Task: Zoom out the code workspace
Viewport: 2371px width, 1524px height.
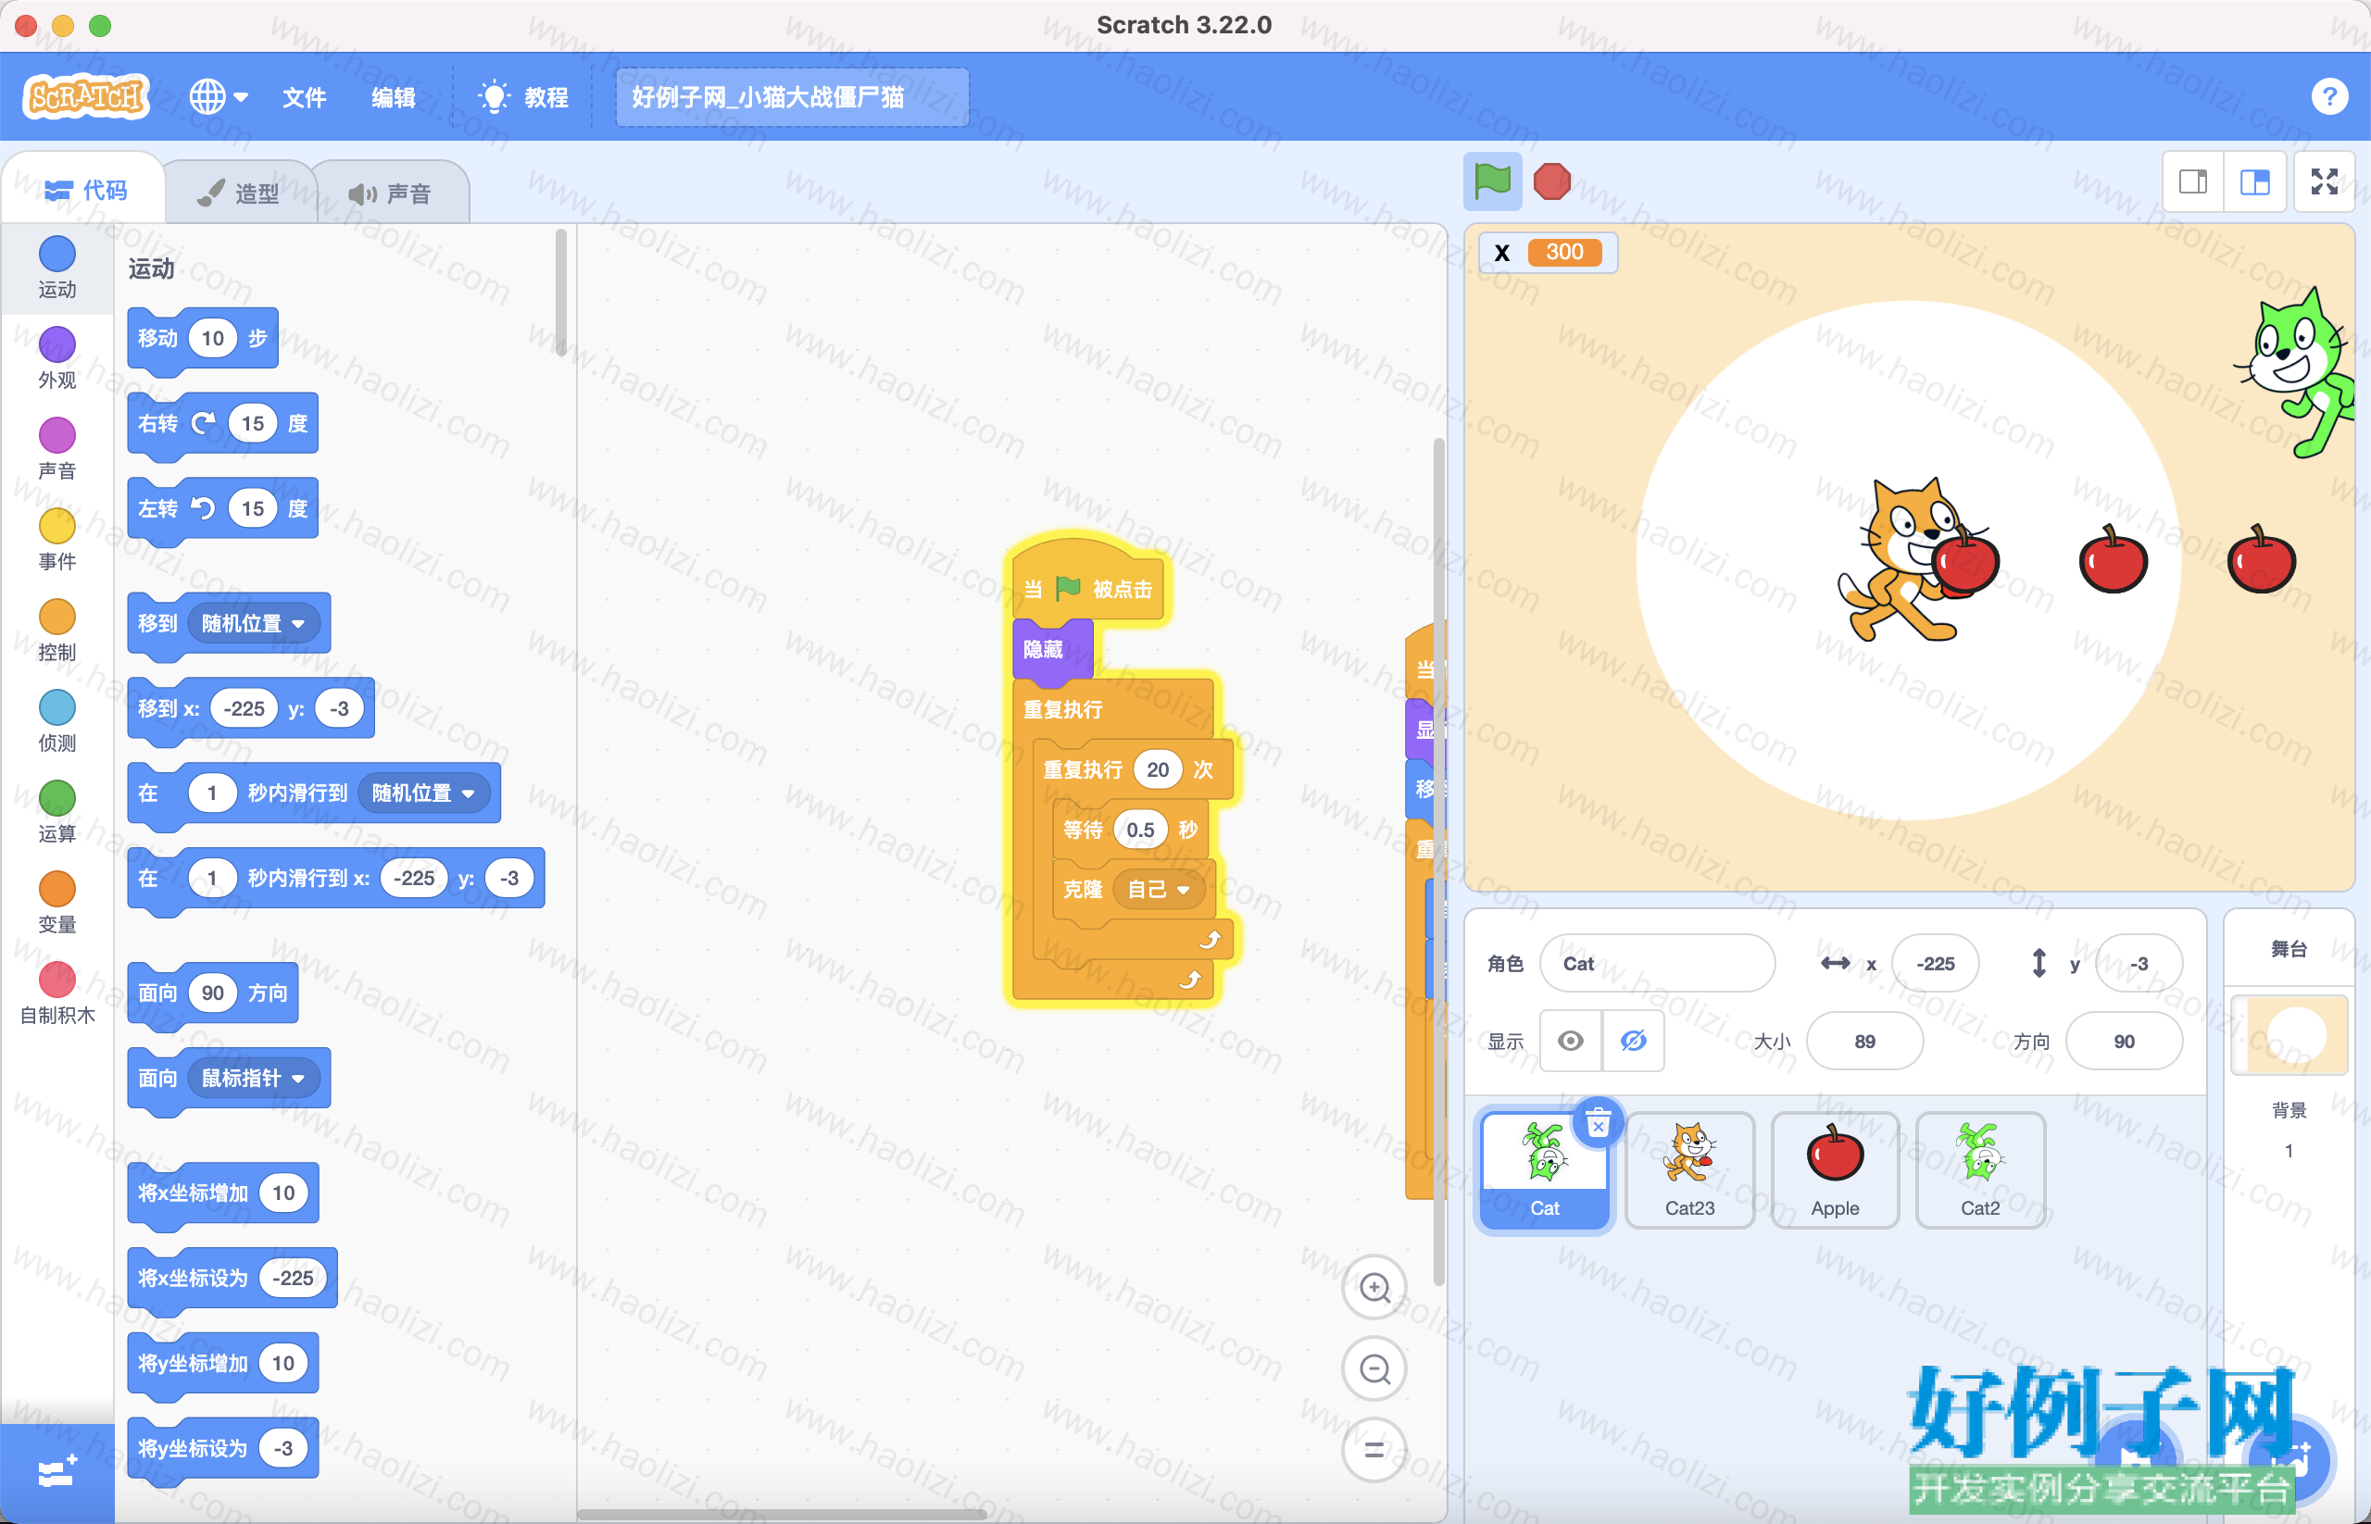Action: 1374,1368
